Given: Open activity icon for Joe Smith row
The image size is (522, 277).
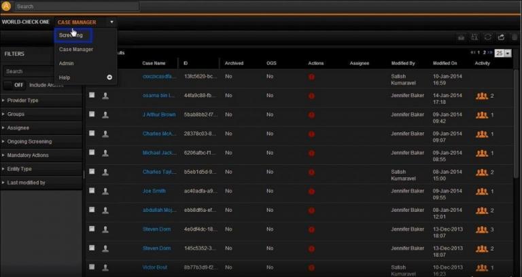Looking at the screenshot, I should 481,191.
